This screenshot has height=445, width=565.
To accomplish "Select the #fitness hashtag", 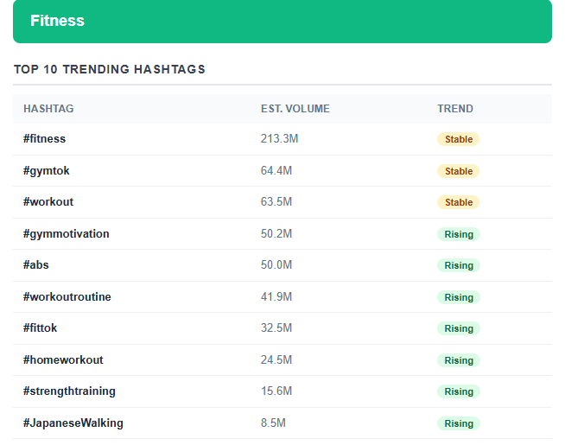I will click(x=44, y=139).
